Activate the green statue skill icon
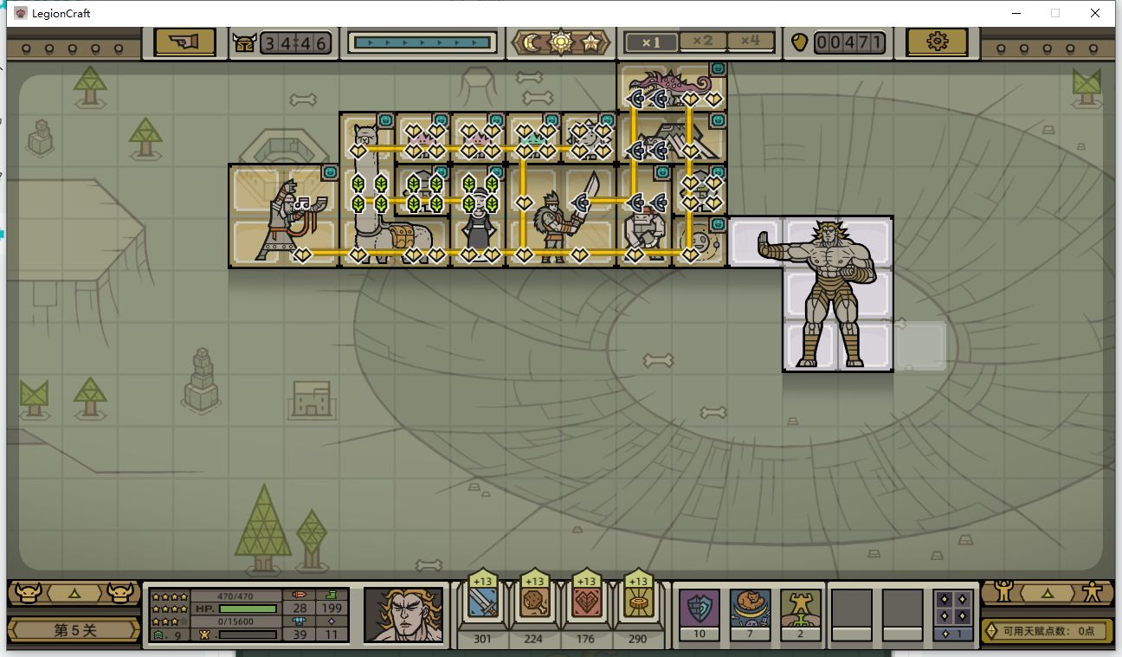The image size is (1122, 657). (801, 608)
